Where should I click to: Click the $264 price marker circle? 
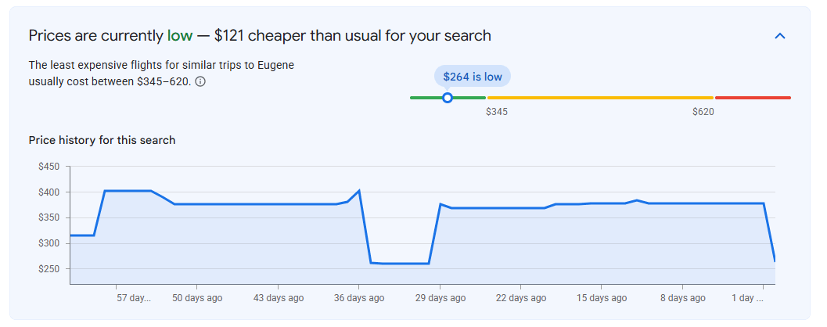(448, 98)
